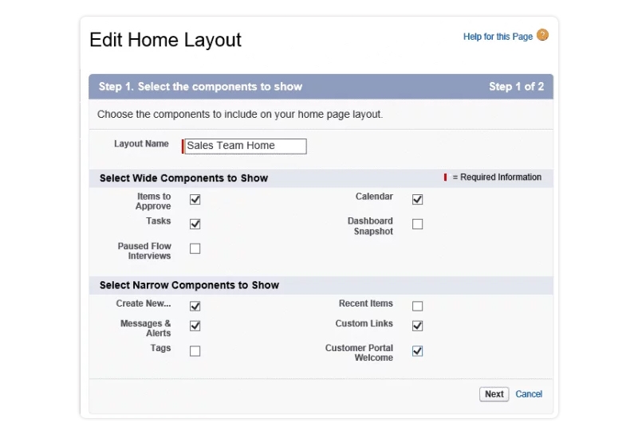Click the Edit Home Layout heading
The height and width of the screenshot is (430, 638).
tap(165, 40)
